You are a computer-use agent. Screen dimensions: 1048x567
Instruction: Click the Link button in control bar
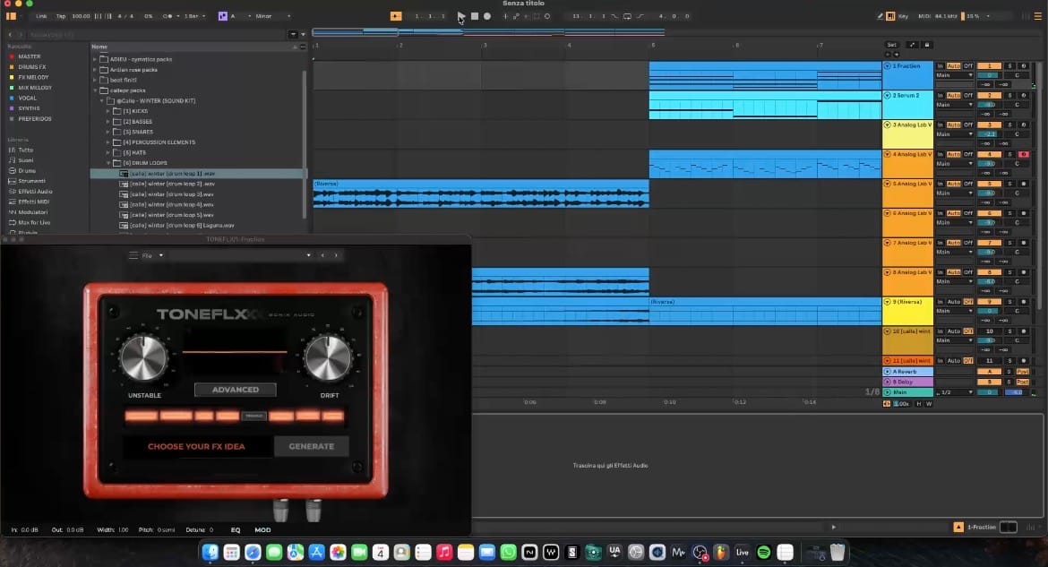(41, 16)
